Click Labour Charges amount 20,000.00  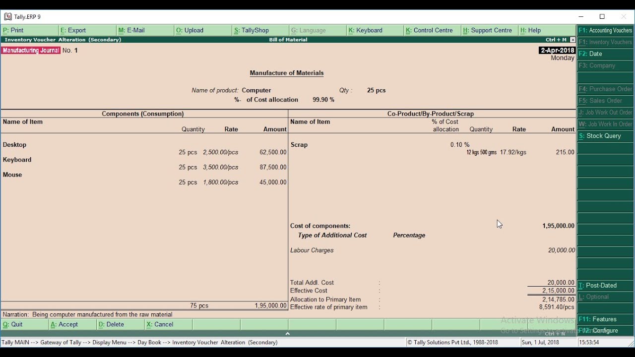562,250
